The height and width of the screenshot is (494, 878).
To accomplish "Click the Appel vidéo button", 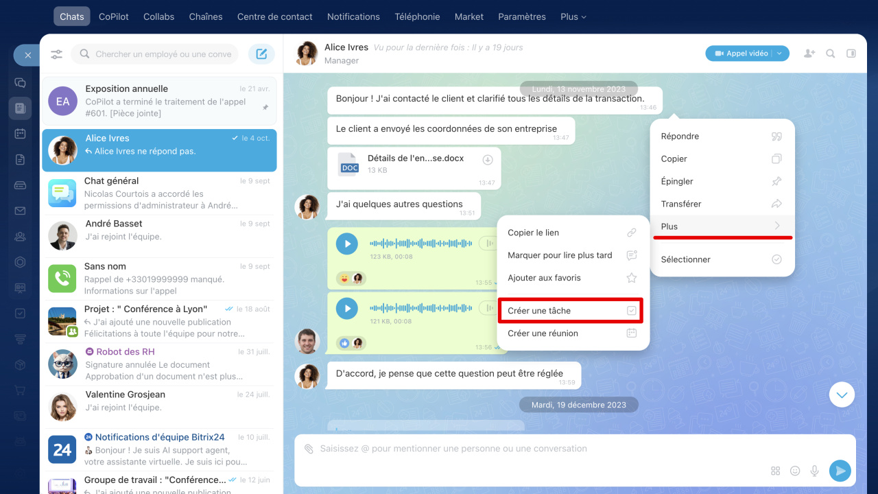I will tap(741, 54).
